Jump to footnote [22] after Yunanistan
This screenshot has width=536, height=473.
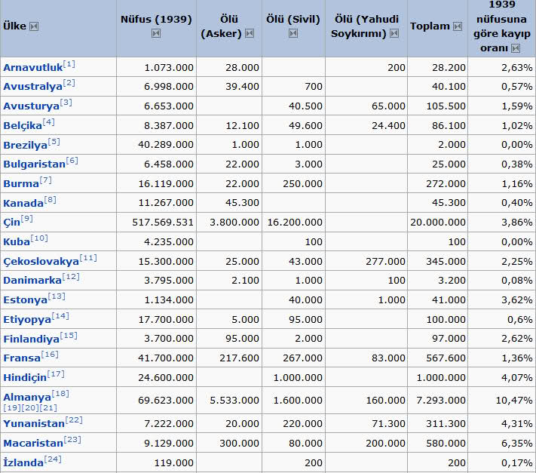(x=74, y=419)
